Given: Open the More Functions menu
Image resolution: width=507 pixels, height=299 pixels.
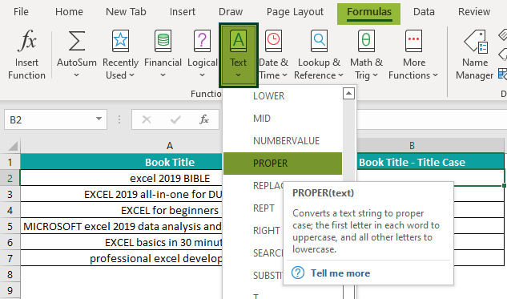Looking at the screenshot, I should (x=413, y=55).
